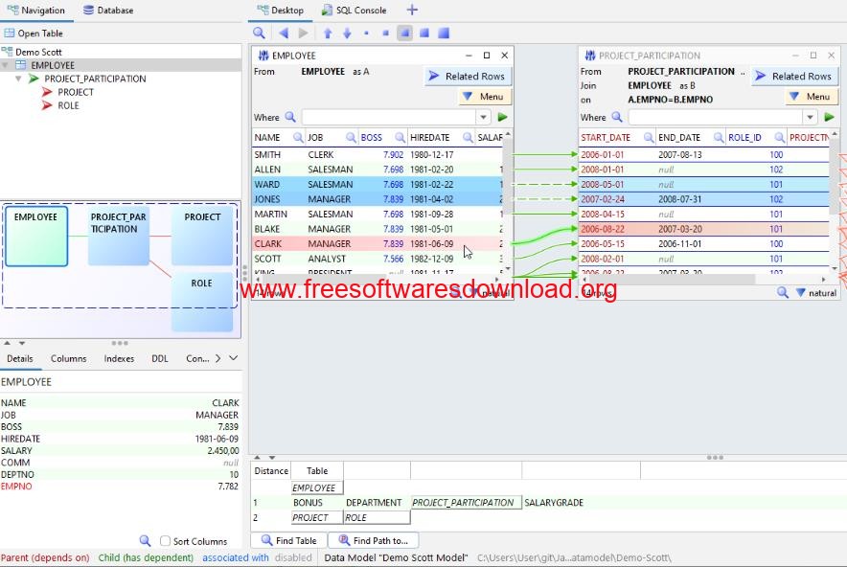The width and height of the screenshot is (847, 567).
Task: Click the magnifier icon in the desktop toolbar
Action: click(260, 33)
